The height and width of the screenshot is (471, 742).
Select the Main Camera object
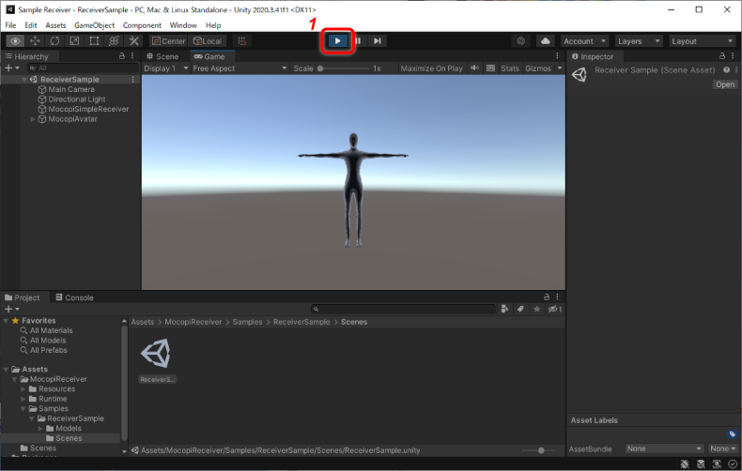(71, 89)
